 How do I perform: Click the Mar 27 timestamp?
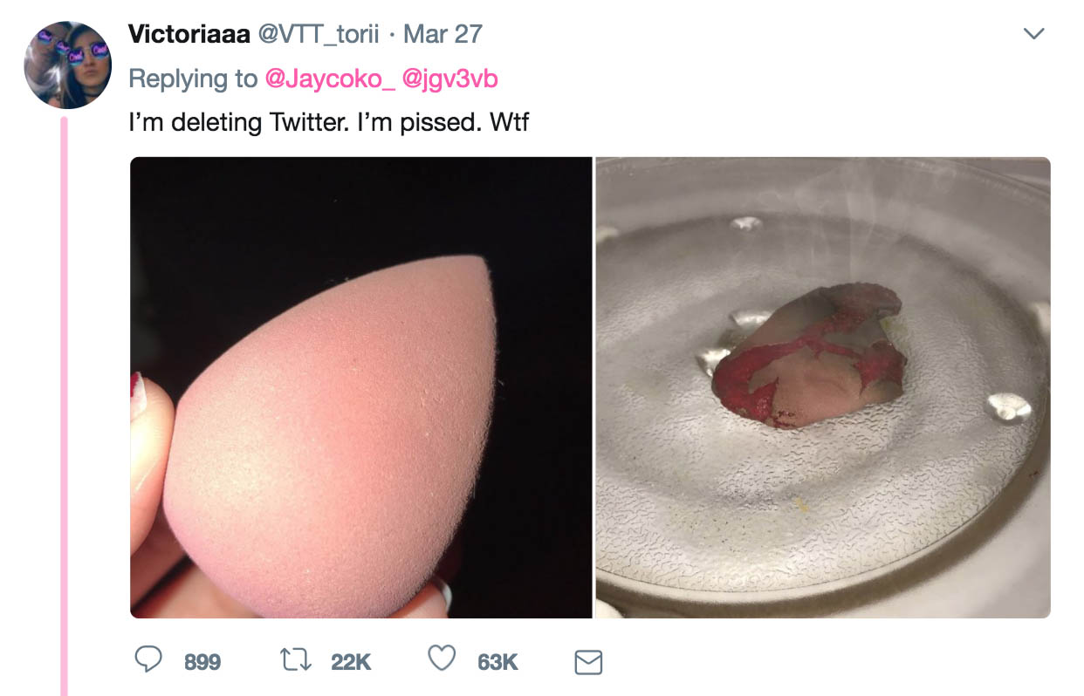(x=443, y=34)
